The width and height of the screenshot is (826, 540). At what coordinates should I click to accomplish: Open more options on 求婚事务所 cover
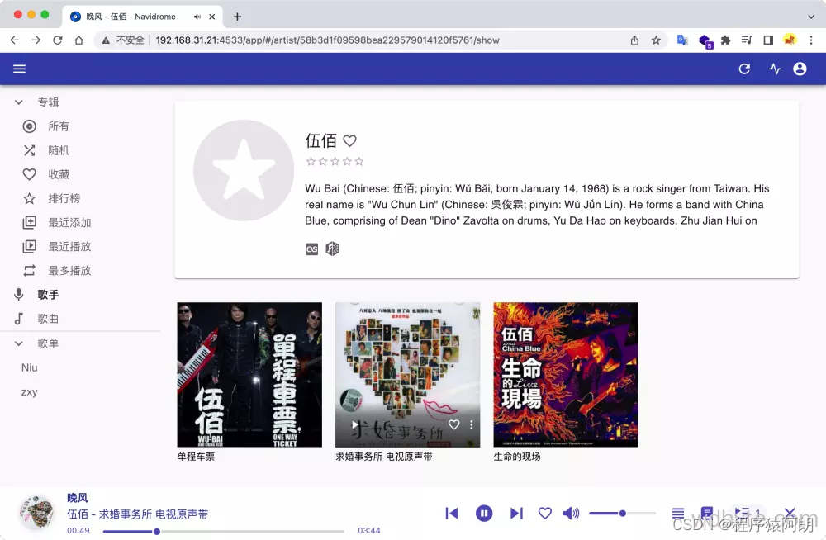click(x=472, y=424)
